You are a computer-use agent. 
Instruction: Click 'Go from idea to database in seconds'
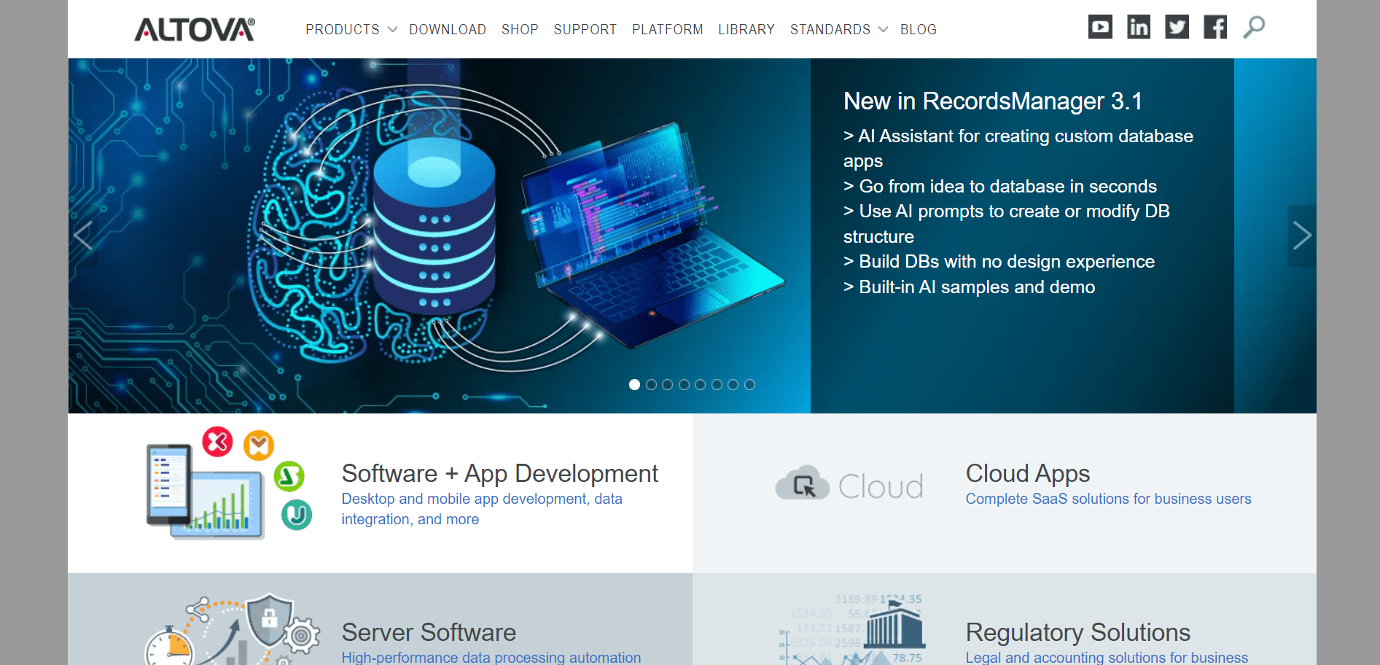point(1000,186)
